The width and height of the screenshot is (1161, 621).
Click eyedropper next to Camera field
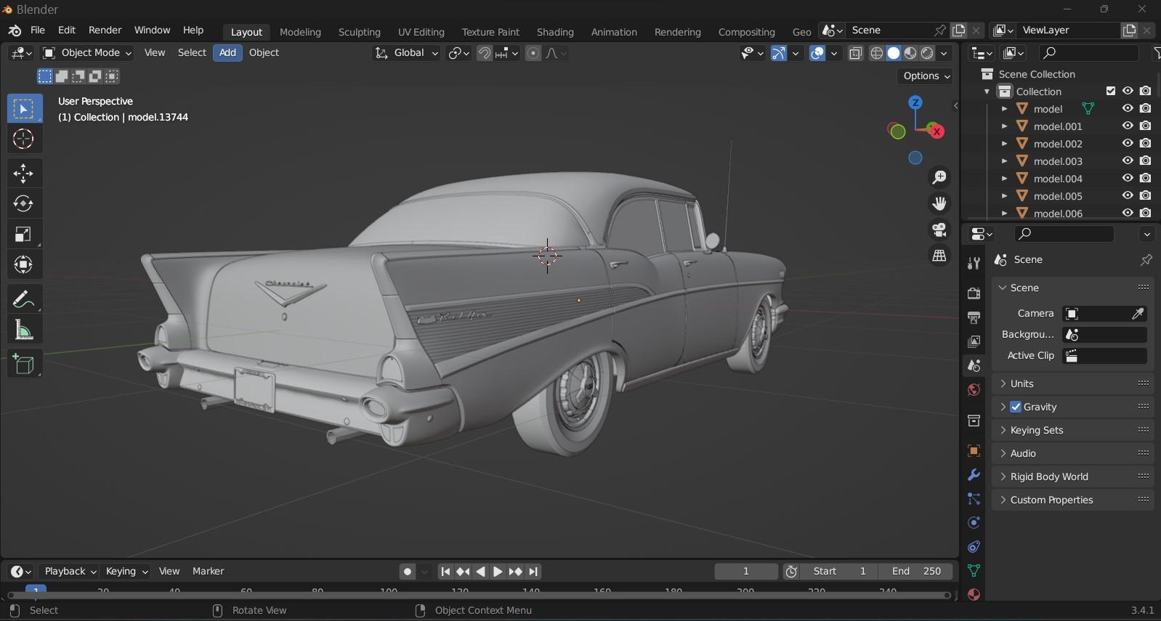(x=1138, y=314)
